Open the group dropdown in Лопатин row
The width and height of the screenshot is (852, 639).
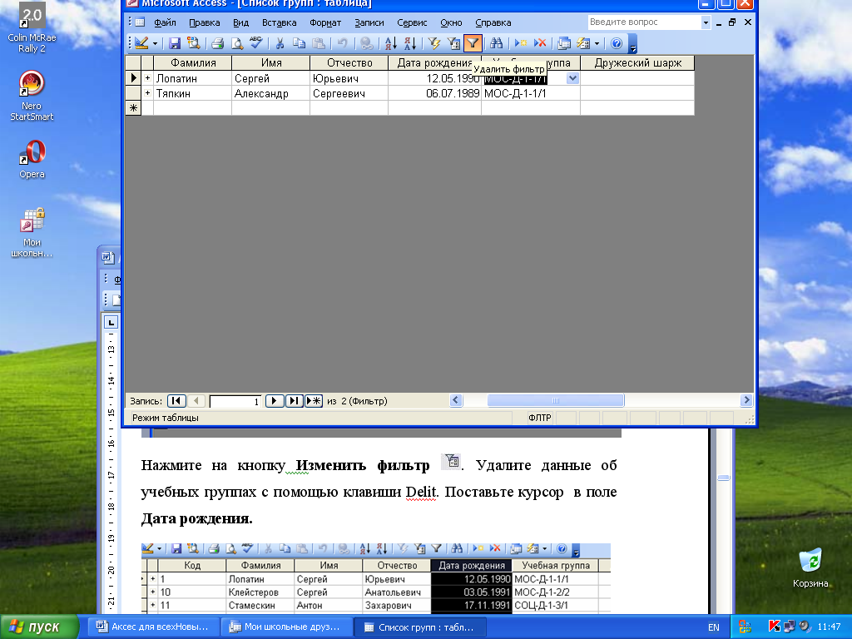[572, 78]
